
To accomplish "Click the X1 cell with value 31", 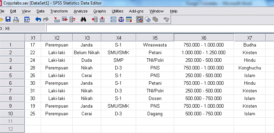I will (33, 91).
